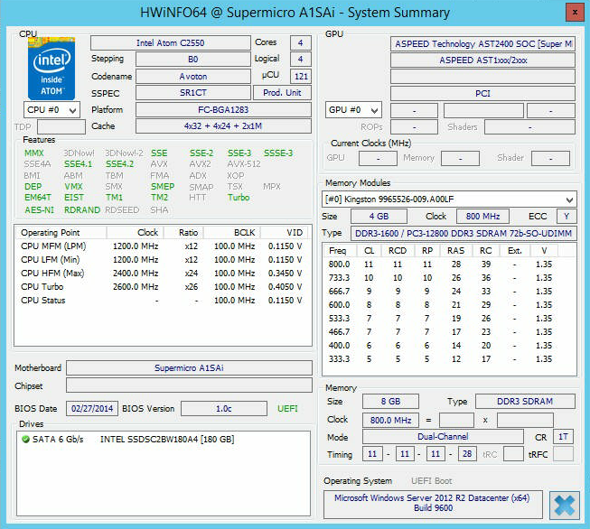590x529 pixels.
Task: Click the empty TDP field
Action: [61, 126]
